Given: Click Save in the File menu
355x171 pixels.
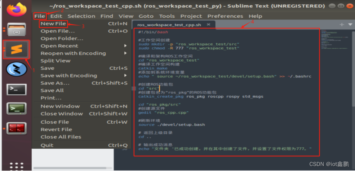Looking at the screenshot, I should [81, 68].
